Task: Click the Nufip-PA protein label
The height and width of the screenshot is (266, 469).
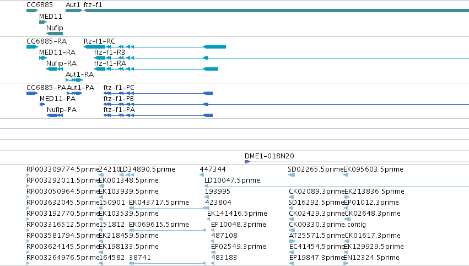Action: click(62, 110)
